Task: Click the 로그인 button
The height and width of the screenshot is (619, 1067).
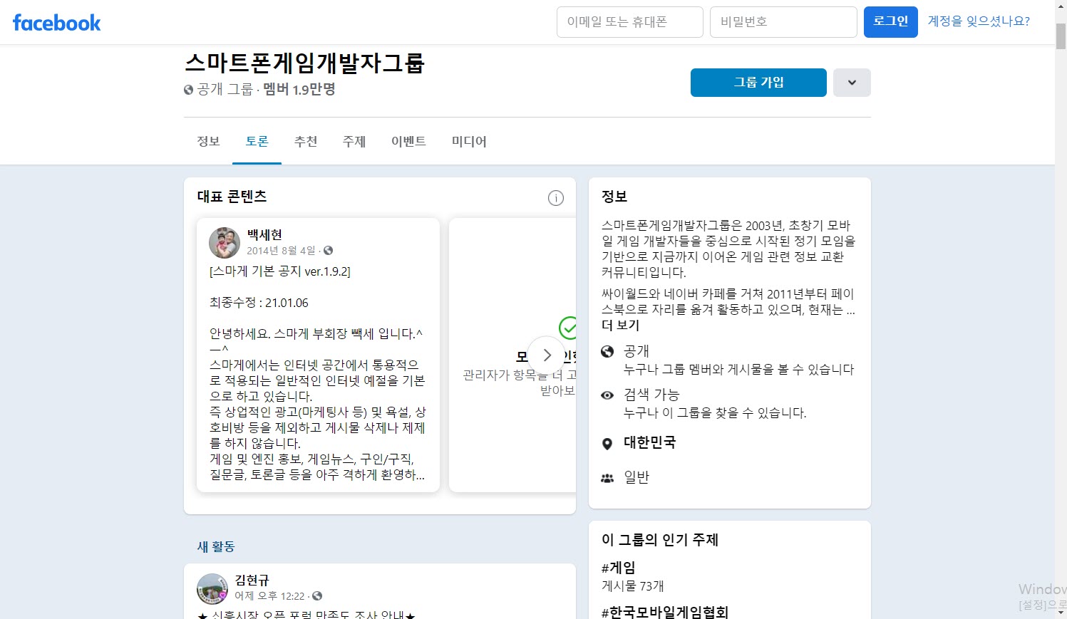Action: tap(891, 22)
